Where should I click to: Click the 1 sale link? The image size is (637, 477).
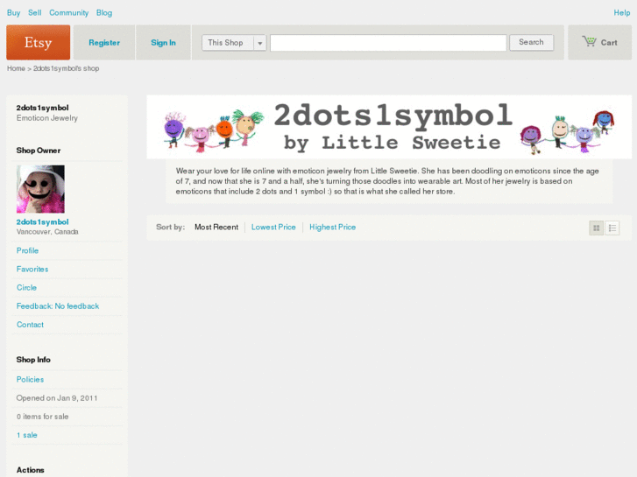coord(27,435)
